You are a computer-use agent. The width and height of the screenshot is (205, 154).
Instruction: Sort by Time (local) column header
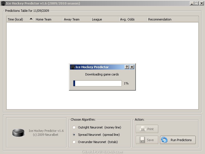click(x=21, y=19)
